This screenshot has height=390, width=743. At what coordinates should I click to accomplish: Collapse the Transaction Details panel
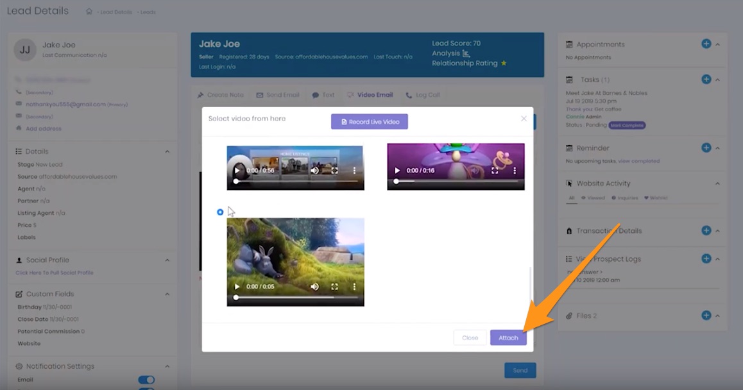(717, 232)
